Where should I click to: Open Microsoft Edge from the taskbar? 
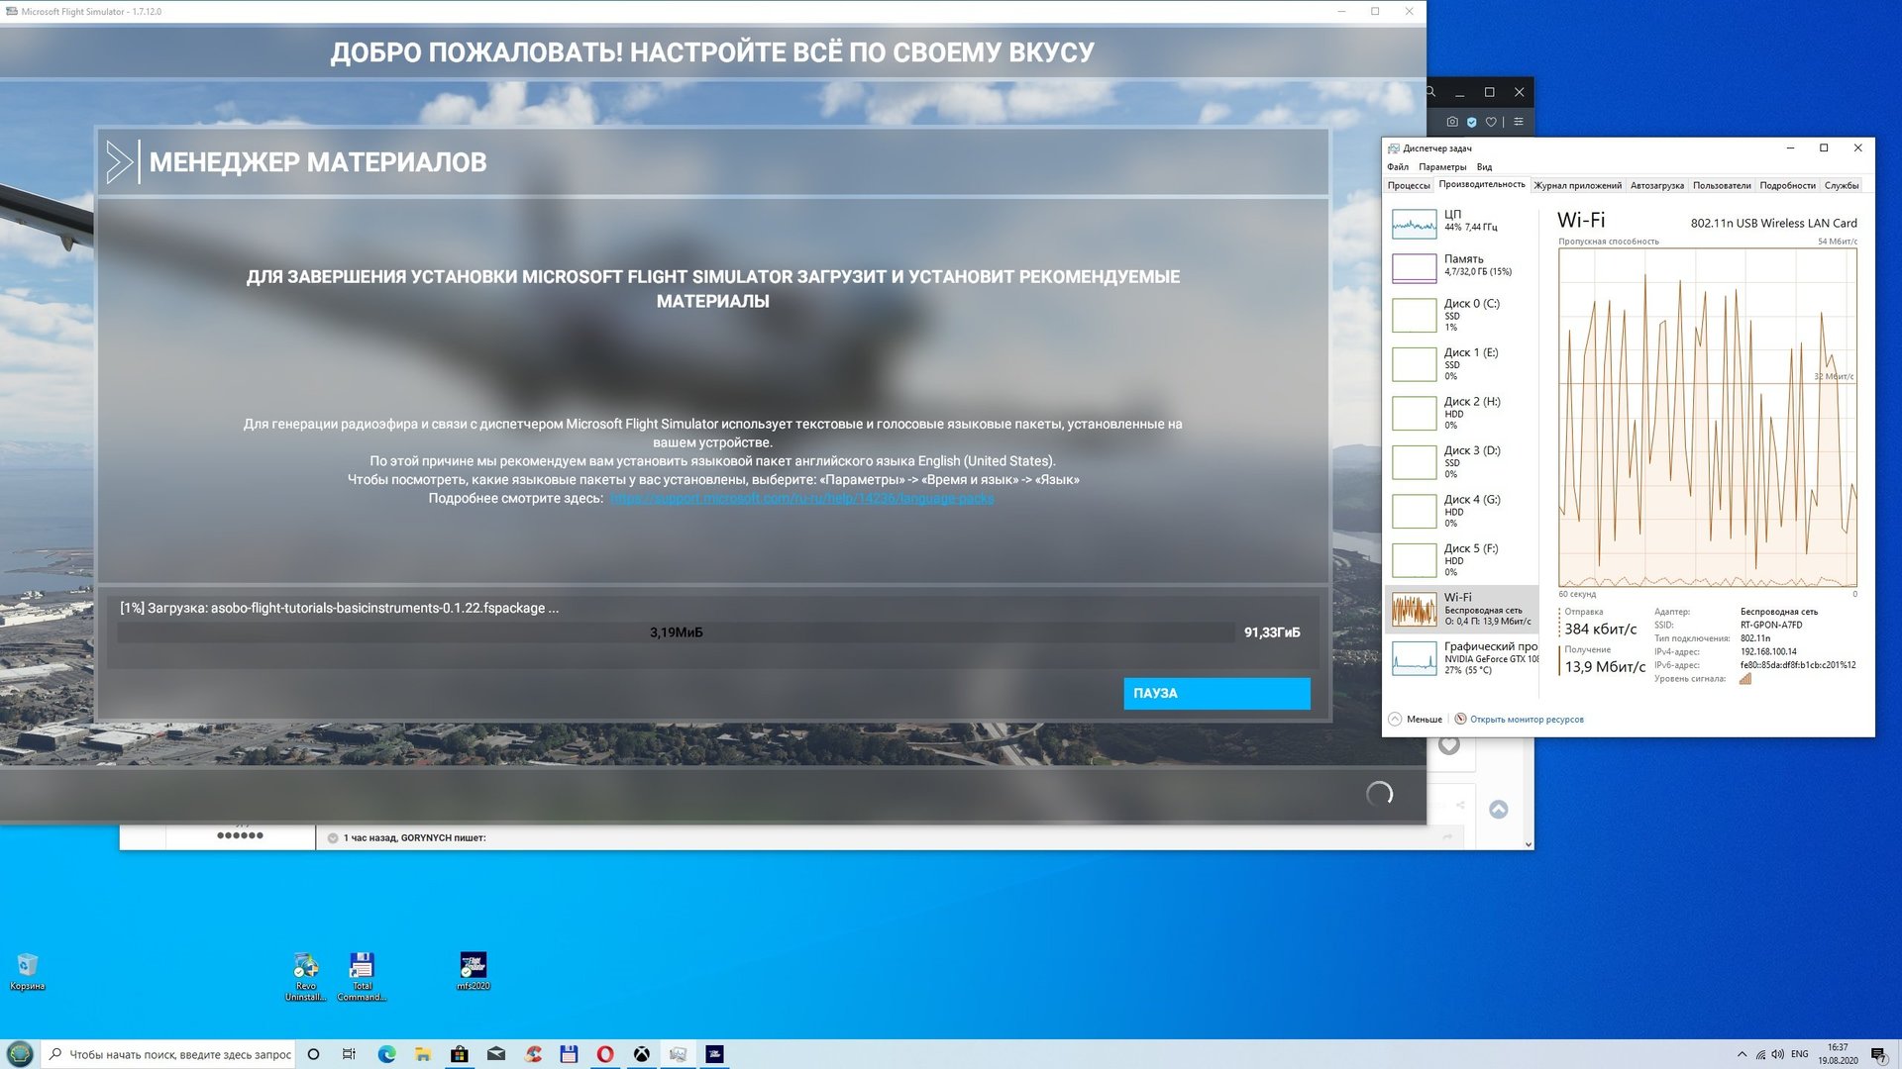386,1054
